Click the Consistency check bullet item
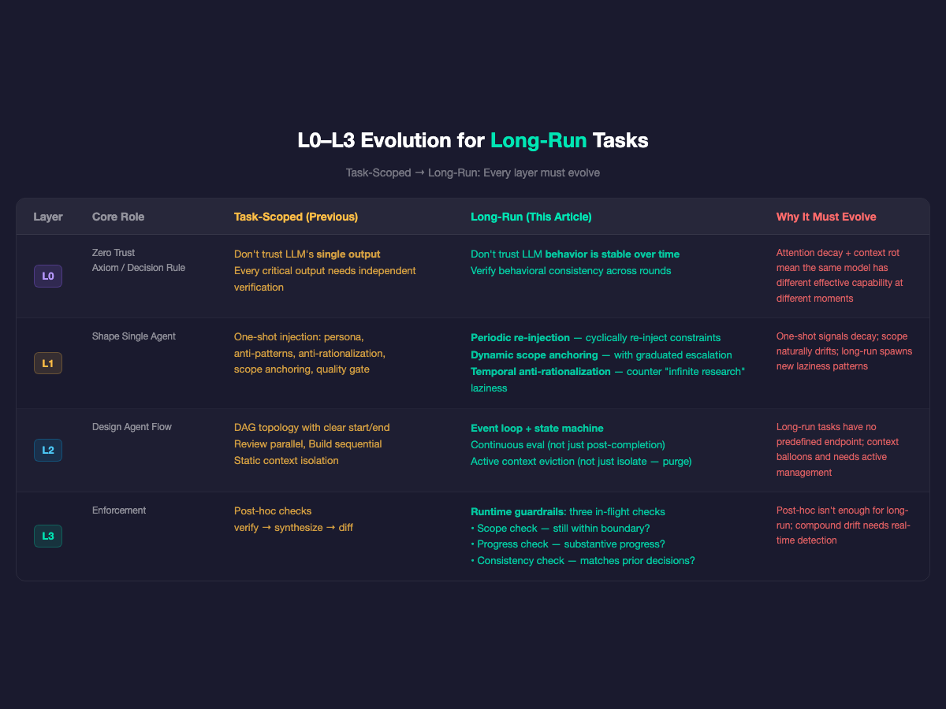This screenshot has height=709, width=946. pos(583,560)
